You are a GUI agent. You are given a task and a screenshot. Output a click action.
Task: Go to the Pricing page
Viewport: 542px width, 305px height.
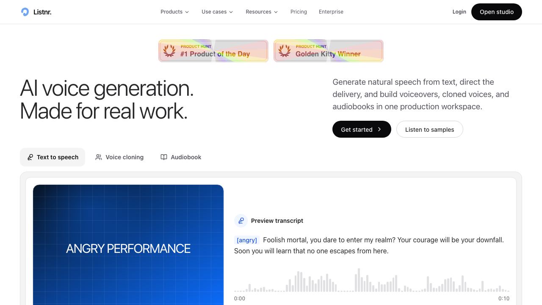click(x=299, y=12)
